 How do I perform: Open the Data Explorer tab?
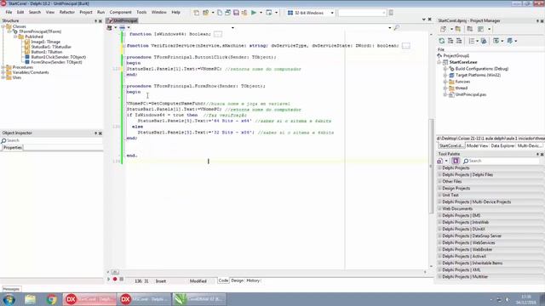click(502, 146)
